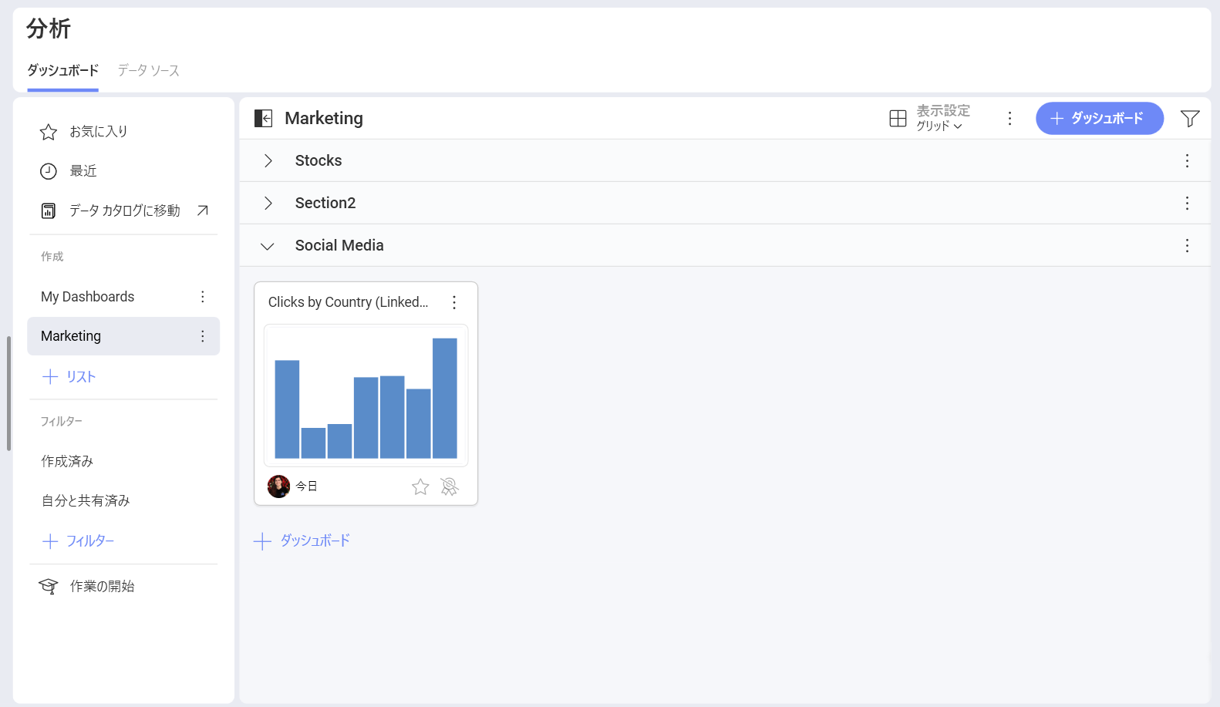Add dashboard via link under Social Media

click(x=302, y=540)
